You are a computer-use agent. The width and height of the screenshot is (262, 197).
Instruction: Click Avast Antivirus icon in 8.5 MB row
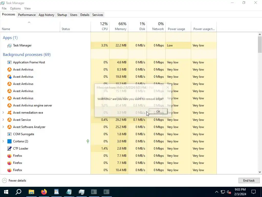point(9,70)
